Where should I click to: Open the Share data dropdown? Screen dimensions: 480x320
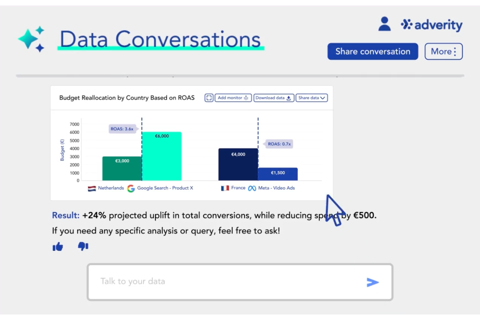311,98
